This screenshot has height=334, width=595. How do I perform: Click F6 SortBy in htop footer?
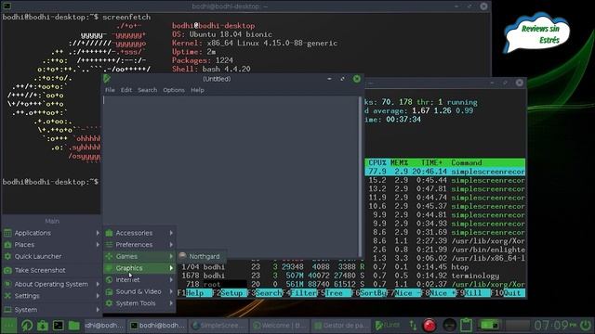(369, 293)
